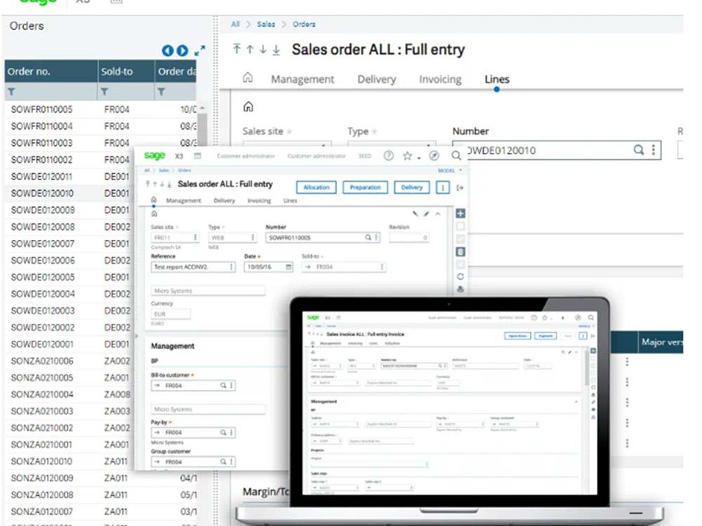
Task: Click favorites star in floating window header
Action: 407,156
